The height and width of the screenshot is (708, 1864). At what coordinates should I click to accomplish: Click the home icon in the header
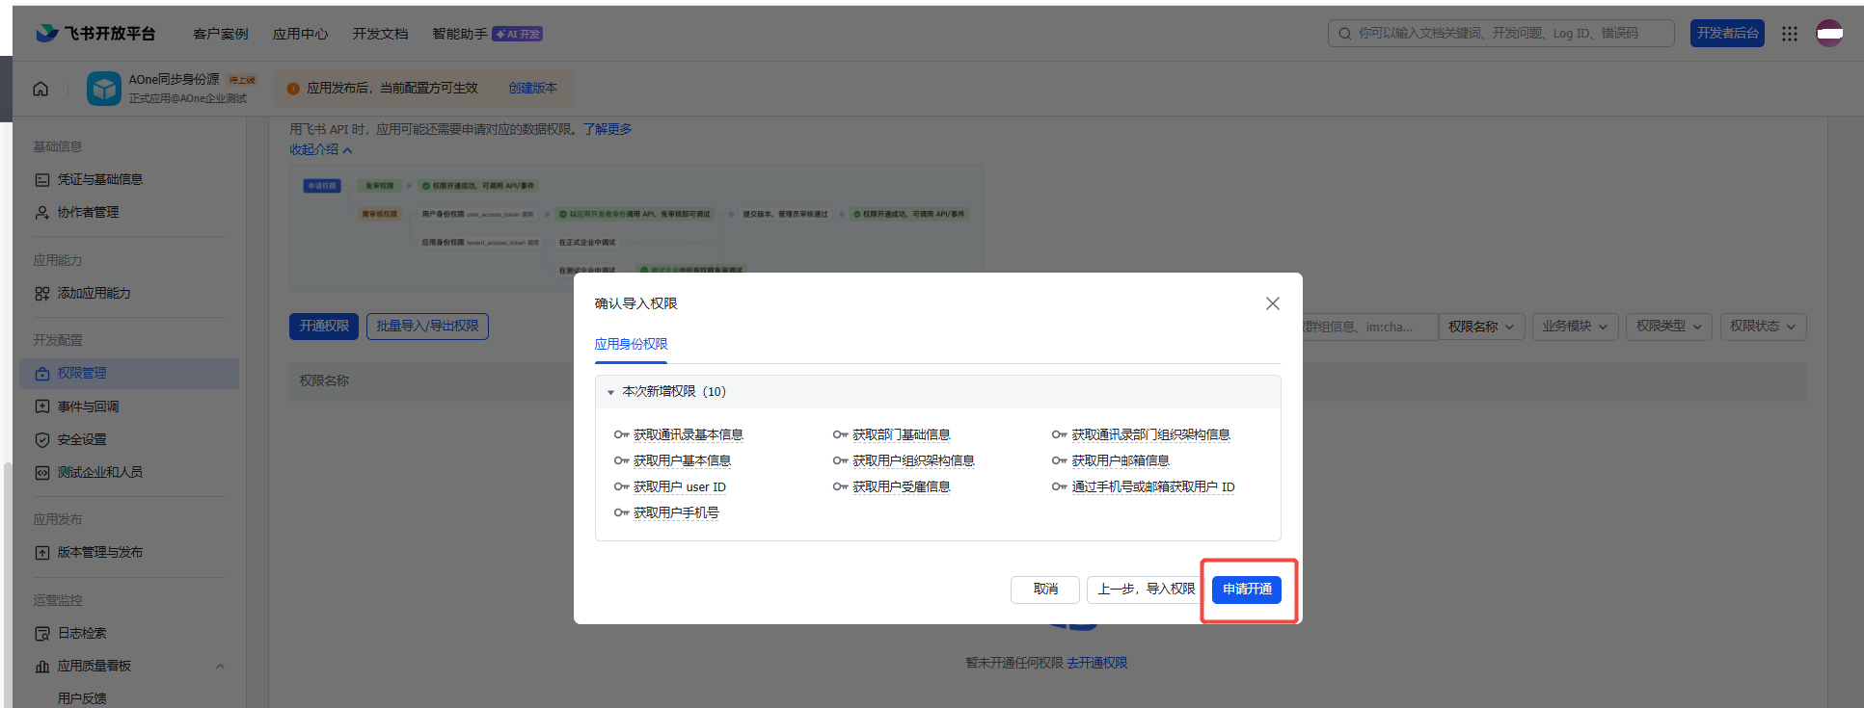coord(41,89)
